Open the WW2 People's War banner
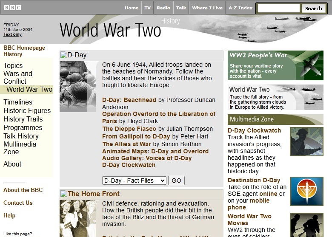 coord(275,65)
